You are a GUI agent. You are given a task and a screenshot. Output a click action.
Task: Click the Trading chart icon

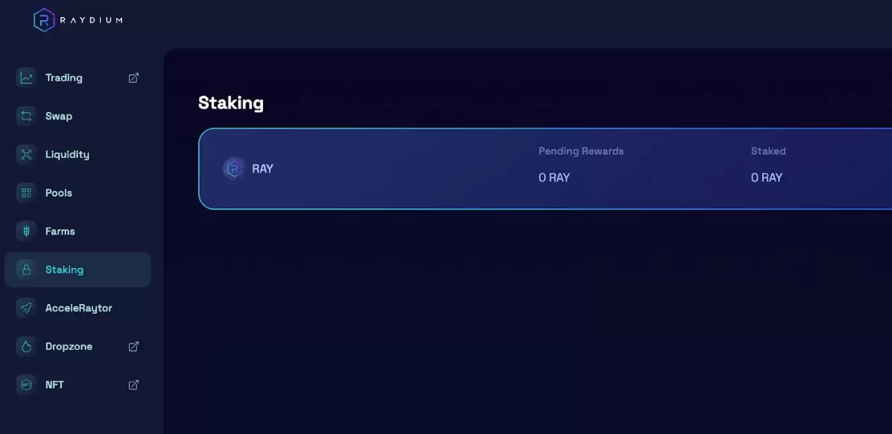27,78
